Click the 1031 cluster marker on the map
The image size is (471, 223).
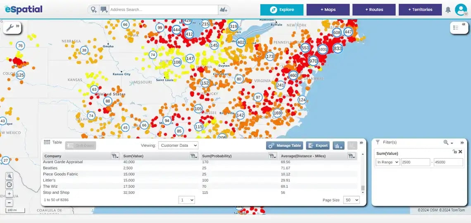(x=323, y=49)
